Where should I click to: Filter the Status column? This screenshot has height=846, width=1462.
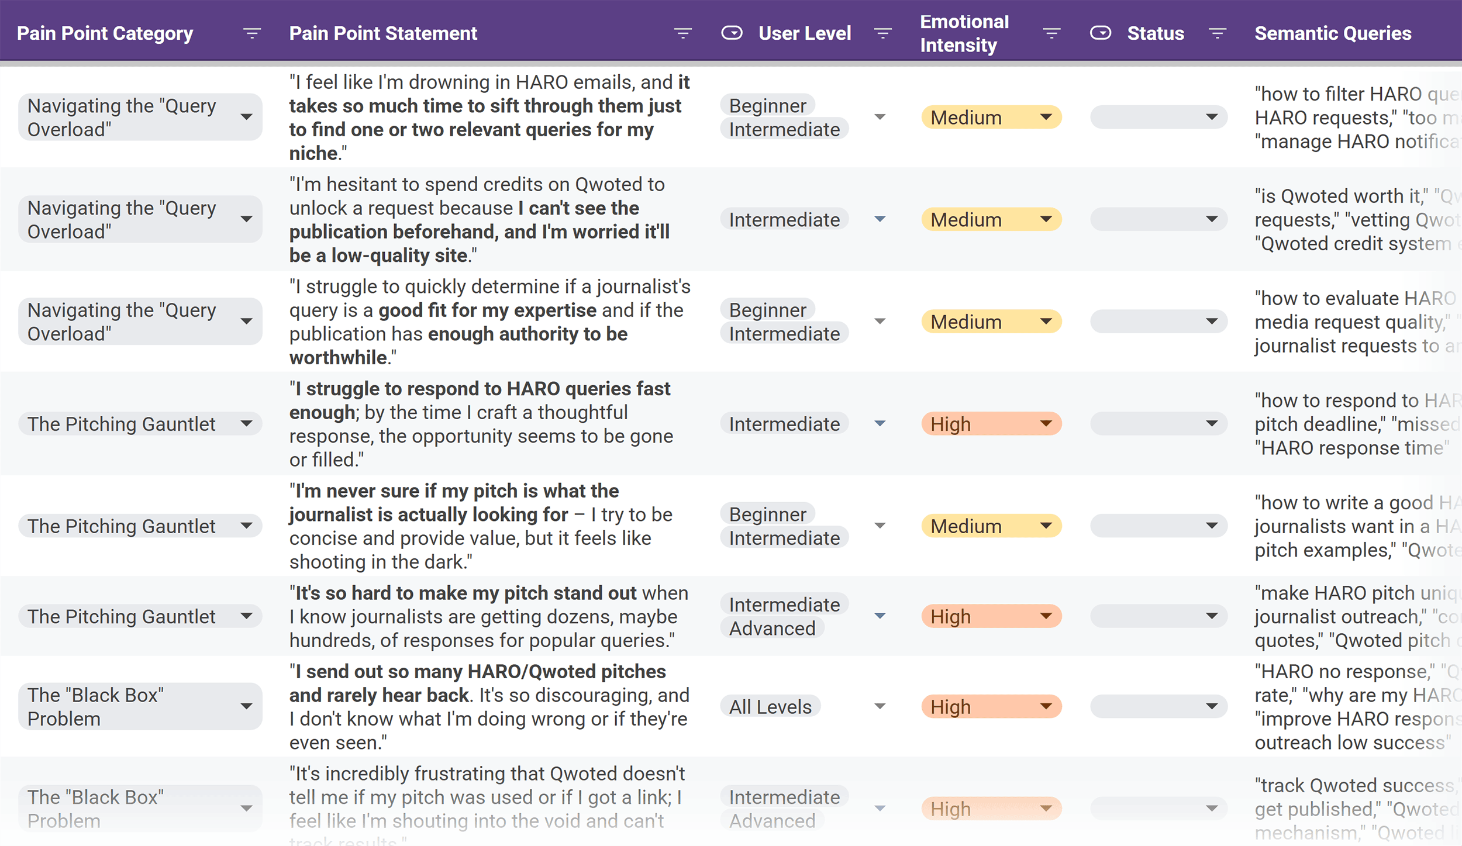(1218, 33)
